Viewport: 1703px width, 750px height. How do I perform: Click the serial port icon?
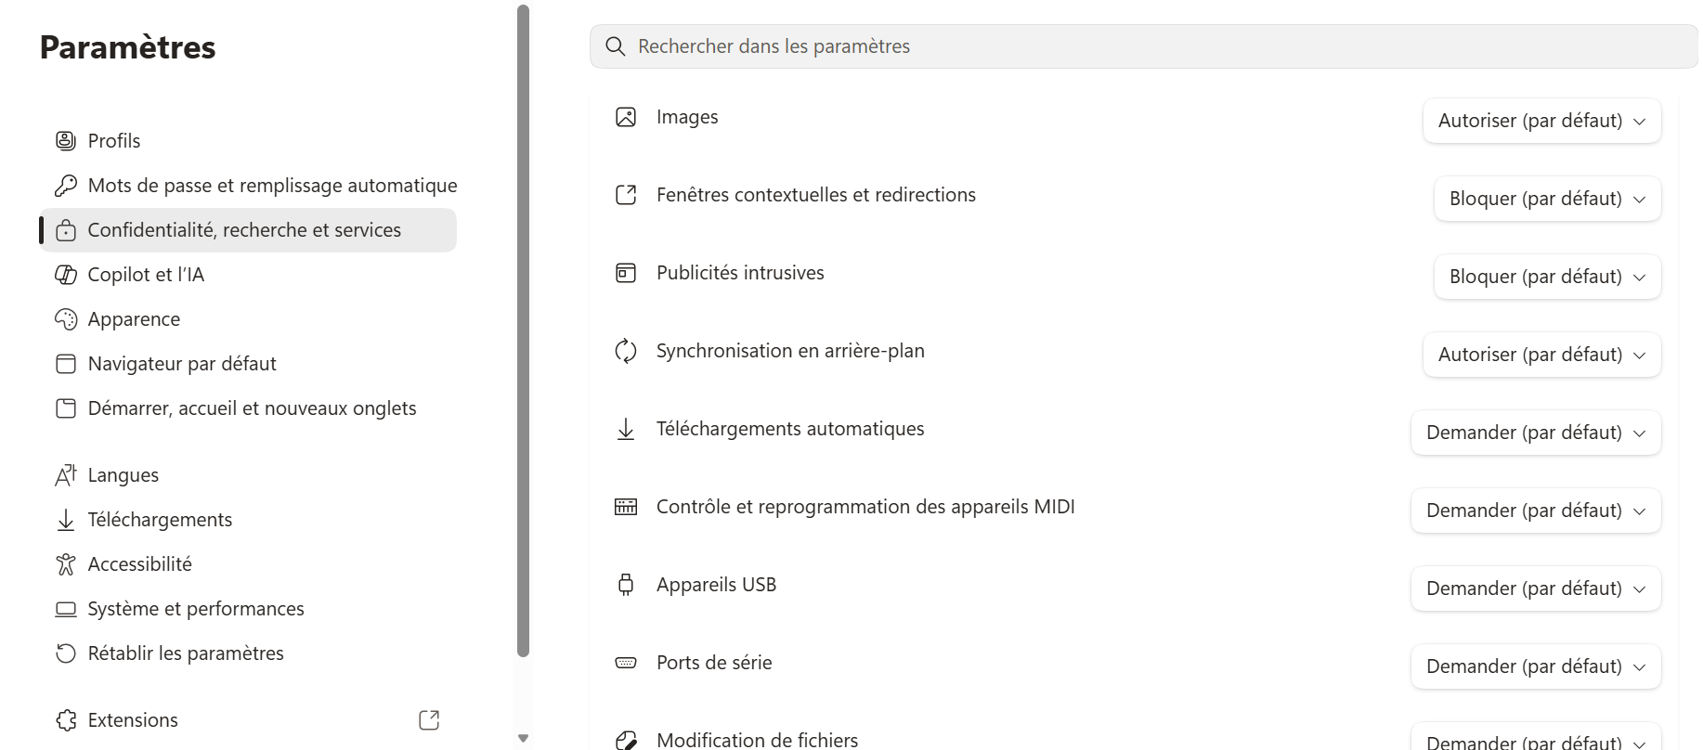coord(626,663)
